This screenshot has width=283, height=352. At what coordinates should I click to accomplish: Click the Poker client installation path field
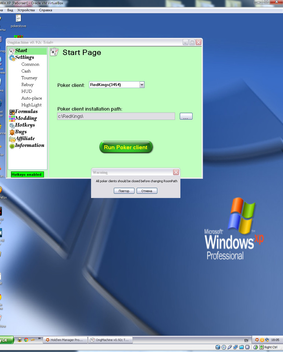point(116,116)
